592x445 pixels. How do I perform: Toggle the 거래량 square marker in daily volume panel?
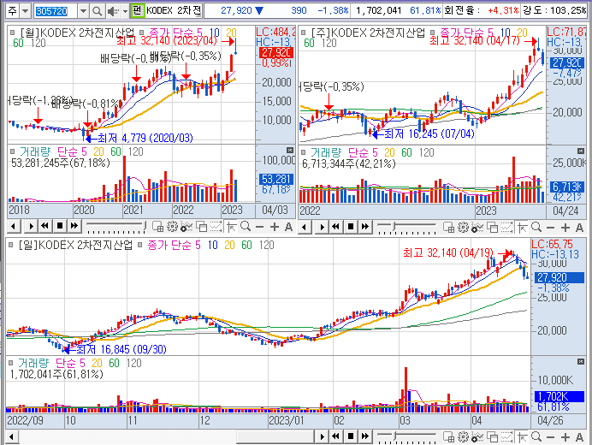pos(11,363)
